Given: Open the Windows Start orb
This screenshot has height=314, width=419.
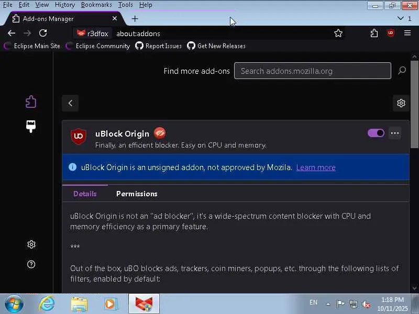Looking at the screenshot, I should pos(14,304).
